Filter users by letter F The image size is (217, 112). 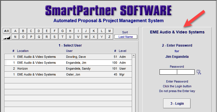(x=55, y=31)
